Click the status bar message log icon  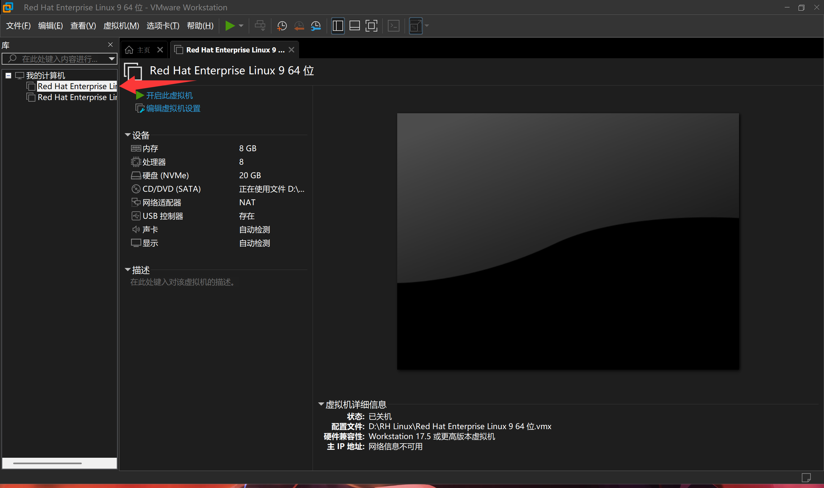806,477
